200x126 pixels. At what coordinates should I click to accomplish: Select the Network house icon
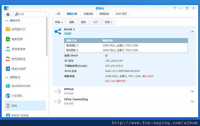8,106
